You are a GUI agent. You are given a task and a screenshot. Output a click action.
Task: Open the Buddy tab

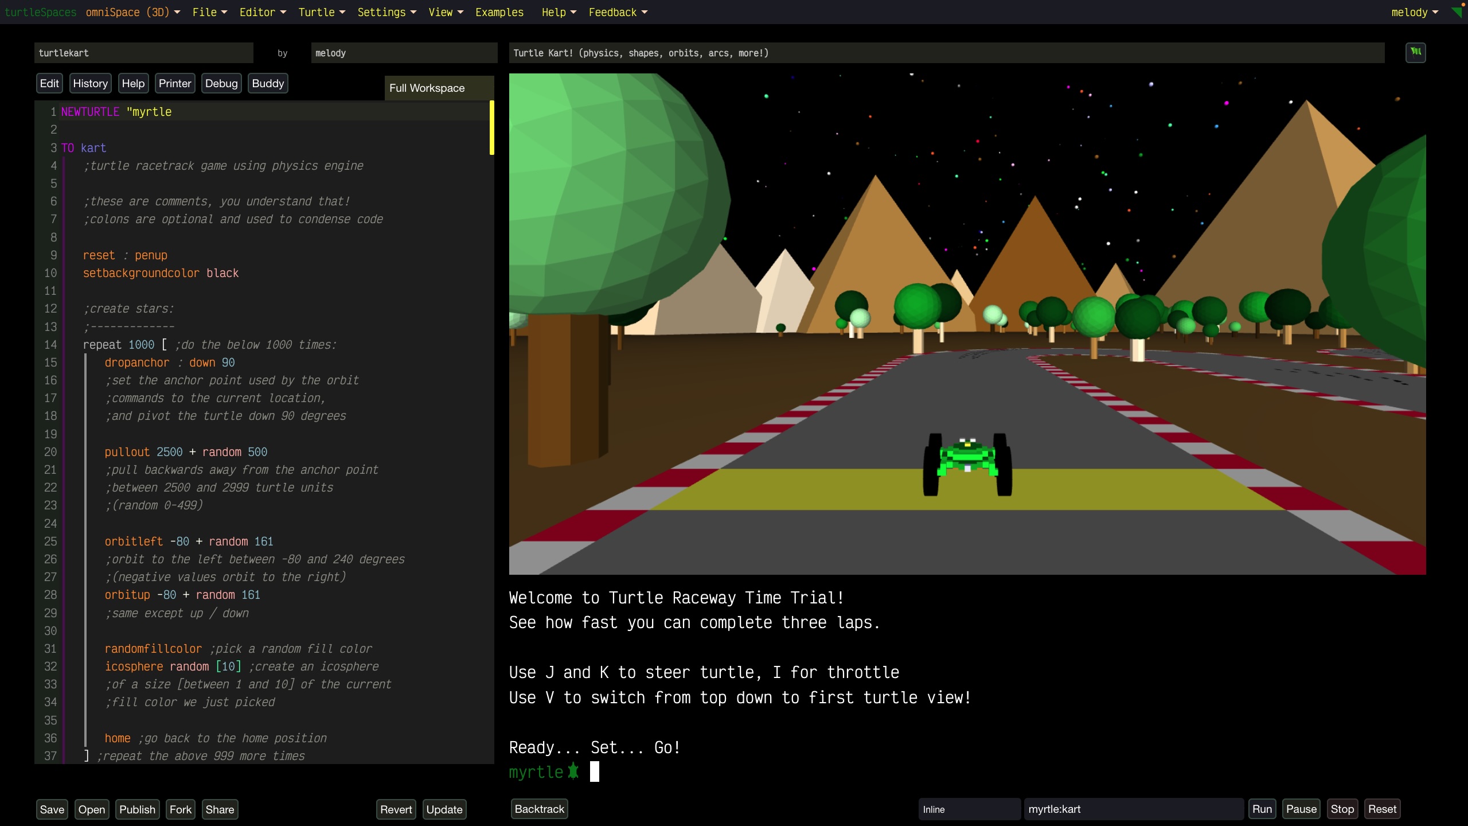(x=268, y=83)
